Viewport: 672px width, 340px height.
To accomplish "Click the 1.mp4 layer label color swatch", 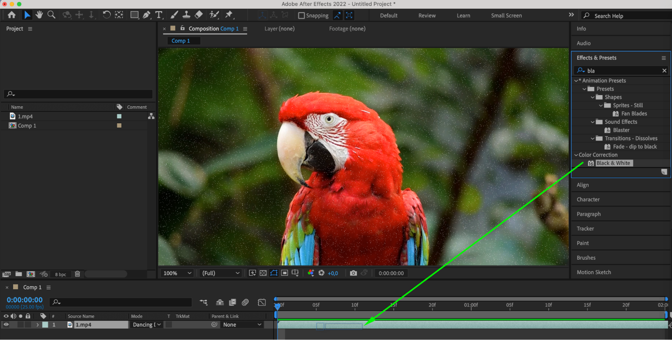I will point(45,325).
